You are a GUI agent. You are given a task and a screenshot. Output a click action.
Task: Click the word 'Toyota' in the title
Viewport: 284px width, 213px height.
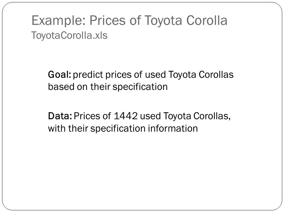163,20
